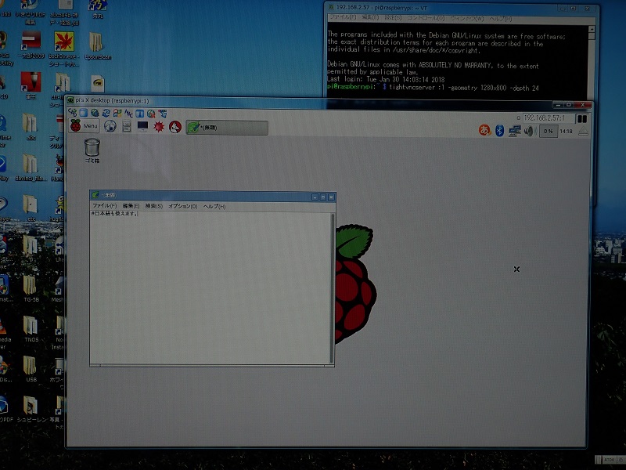The height and width of the screenshot is (470, 626).
Task: Select the TG-5B folder on Windows desktop
Action: click(x=31, y=287)
